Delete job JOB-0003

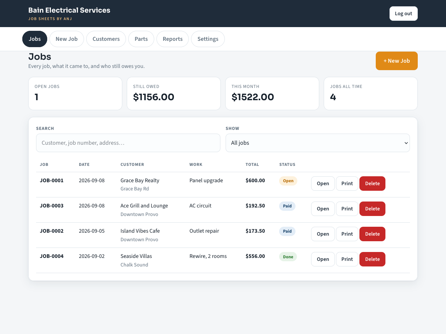(x=372, y=209)
